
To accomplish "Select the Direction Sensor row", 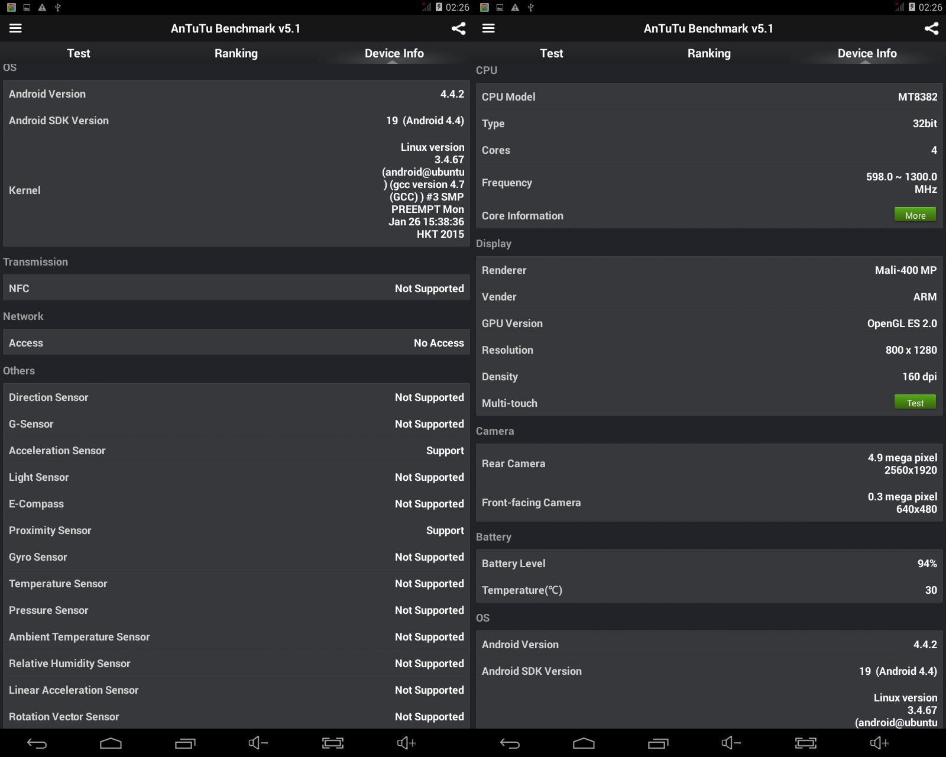I will tap(236, 397).
